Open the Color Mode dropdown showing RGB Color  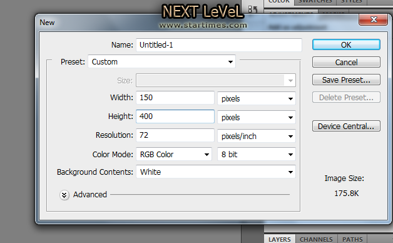tap(174, 154)
